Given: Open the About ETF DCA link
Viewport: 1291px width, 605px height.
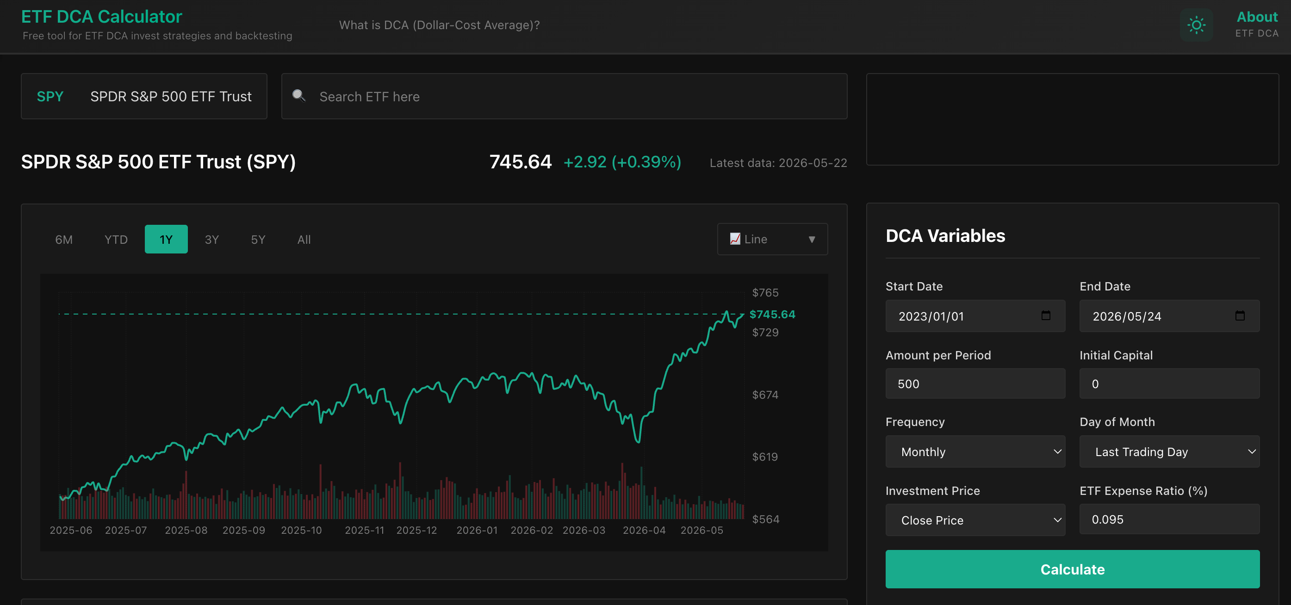Looking at the screenshot, I should (1257, 24).
